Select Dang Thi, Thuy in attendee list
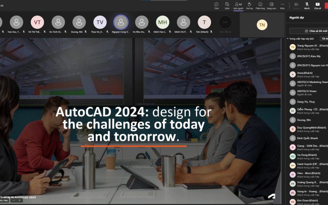Image resolution: width=328 pixels, height=205 pixels. [x=309, y=102]
